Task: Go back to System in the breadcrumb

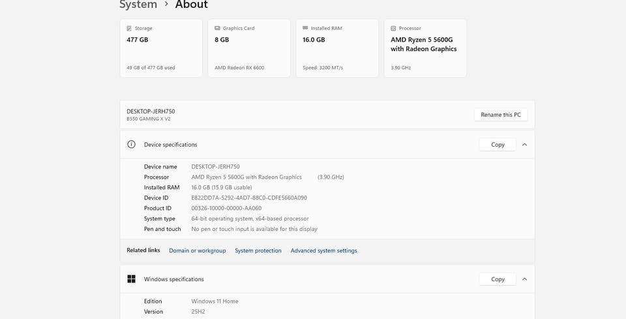Action: [138, 5]
